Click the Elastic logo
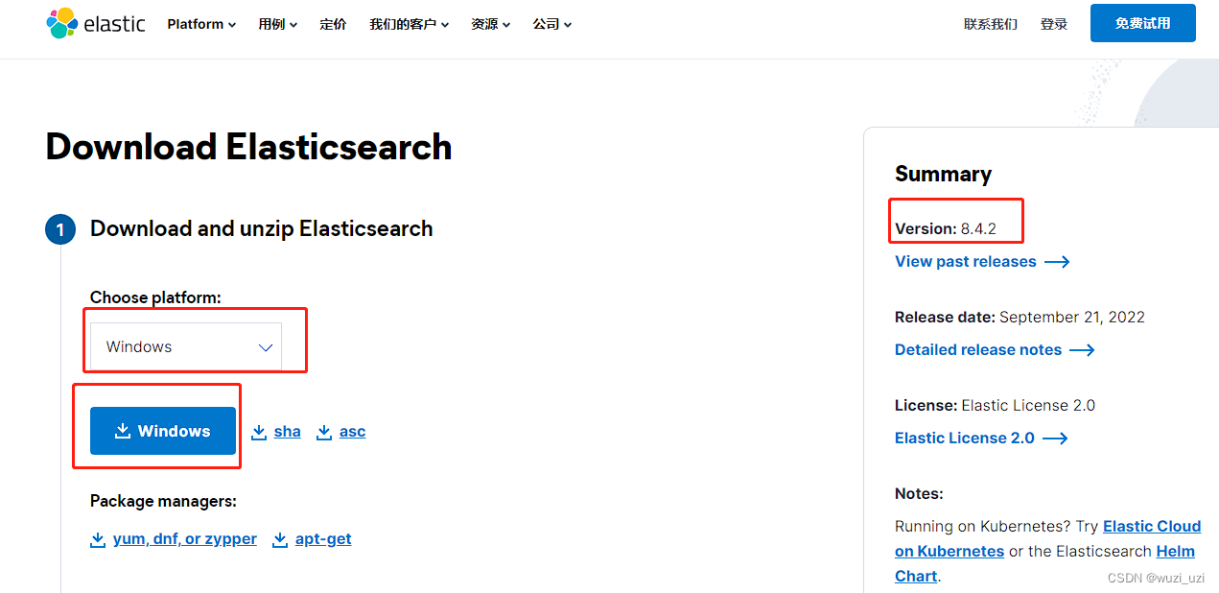1219x593 pixels. click(x=95, y=23)
